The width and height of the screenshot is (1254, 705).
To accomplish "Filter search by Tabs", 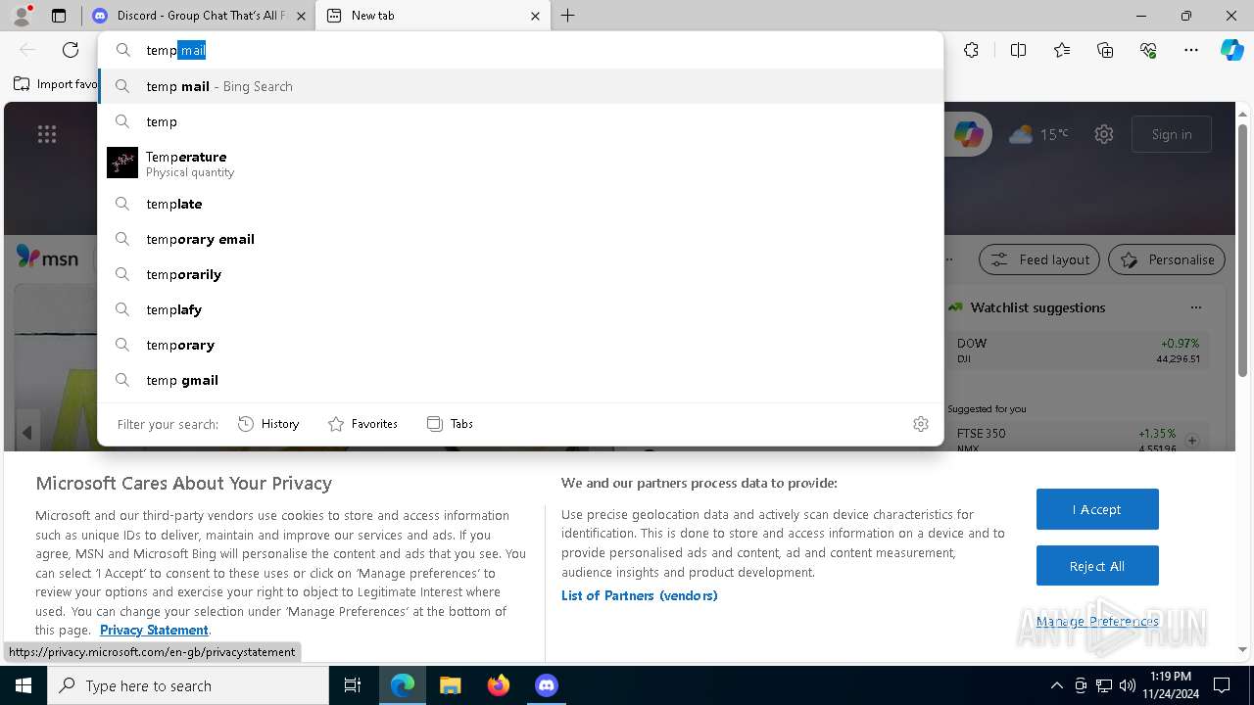I will tap(450, 424).
